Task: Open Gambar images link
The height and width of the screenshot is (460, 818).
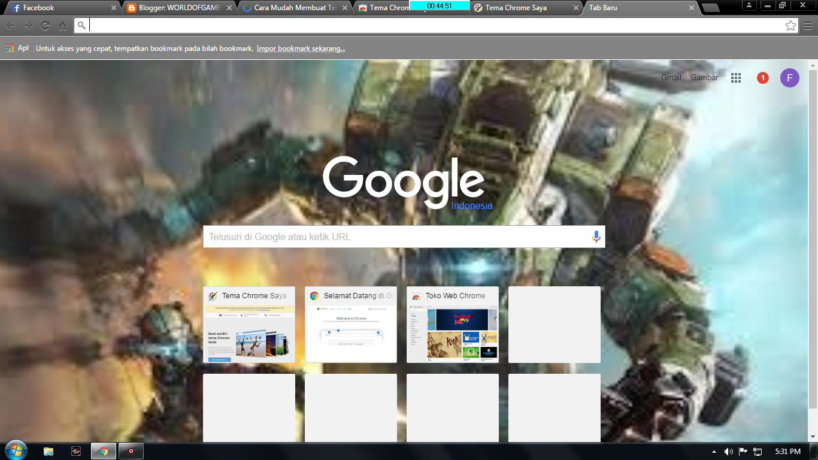Action: (704, 77)
